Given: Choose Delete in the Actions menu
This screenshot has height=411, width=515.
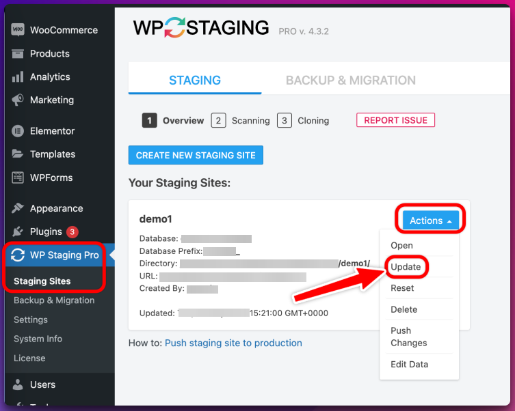Looking at the screenshot, I should click(404, 309).
